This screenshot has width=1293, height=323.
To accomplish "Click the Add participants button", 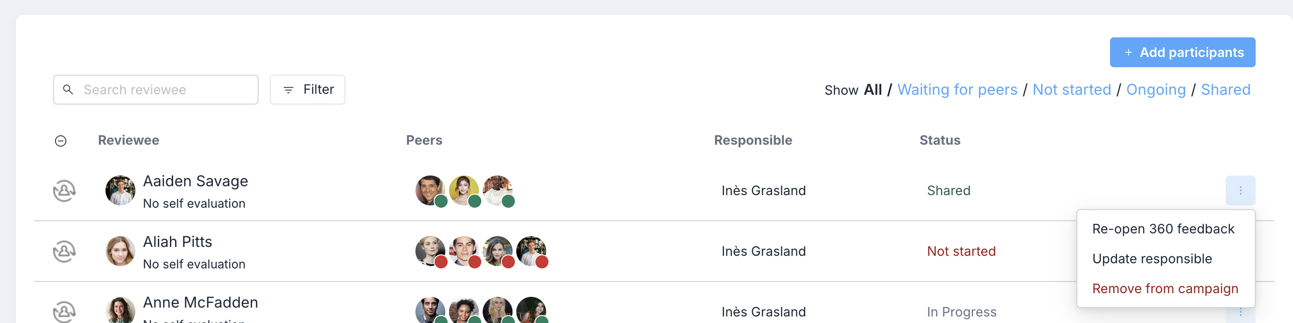I will [1182, 52].
